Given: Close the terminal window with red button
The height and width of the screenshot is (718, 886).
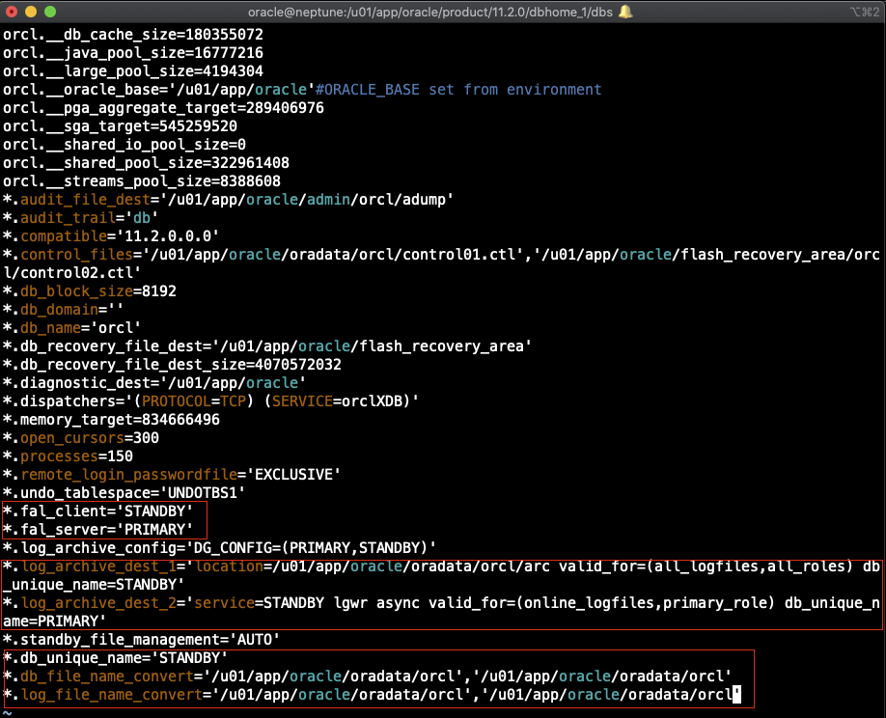Looking at the screenshot, I should click(x=14, y=12).
